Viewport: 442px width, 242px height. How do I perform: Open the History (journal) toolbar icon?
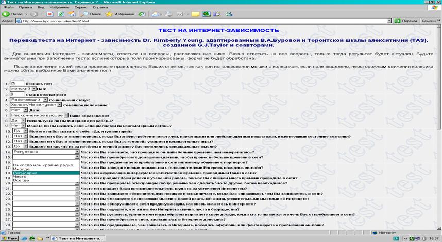pos(142,14)
